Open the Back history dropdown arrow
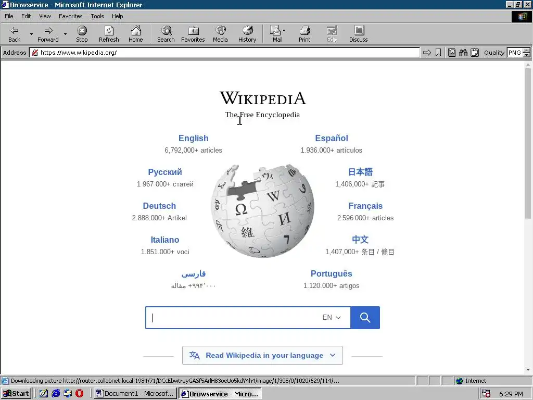Viewport: 533px width, 400px height. coord(31,34)
